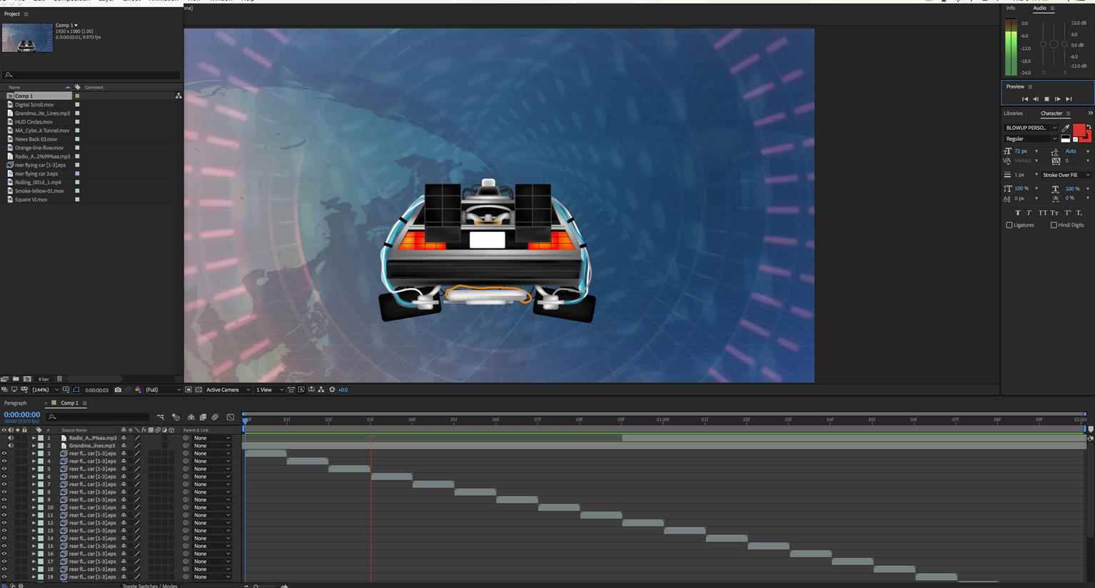This screenshot has width=1095, height=588.
Task: Click Toggle Switches / Modes button
Action: click(150, 586)
